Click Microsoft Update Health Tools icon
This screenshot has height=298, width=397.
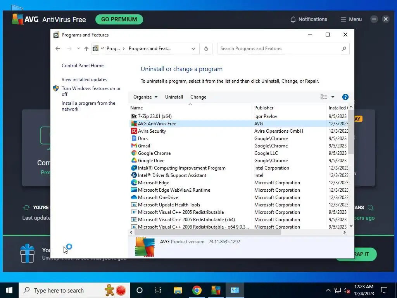pyautogui.click(x=134, y=204)
